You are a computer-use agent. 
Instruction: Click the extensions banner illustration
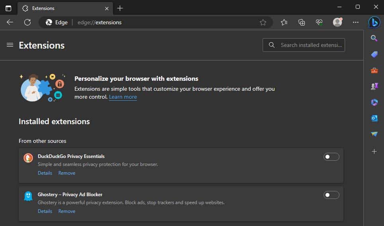(x=43, y=88)
